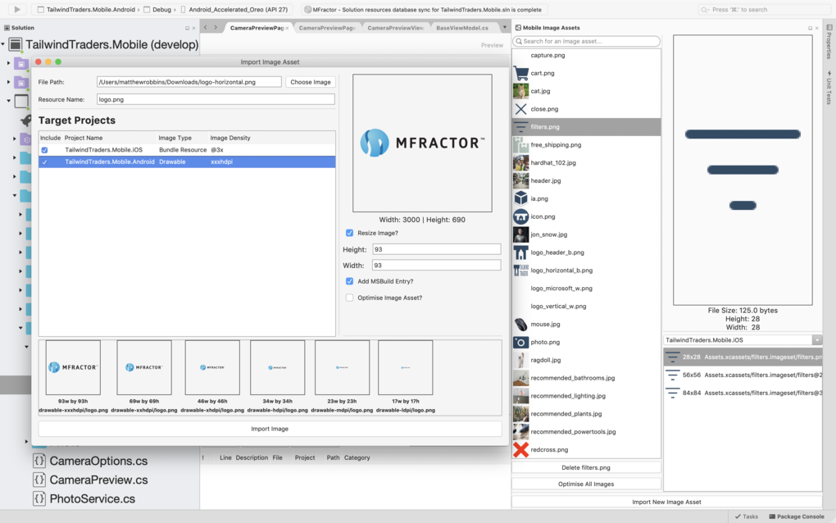The width and height of the screenshot is (836, 523).
Task: Click the Choose Image button
Action: (x=311, y=82)
